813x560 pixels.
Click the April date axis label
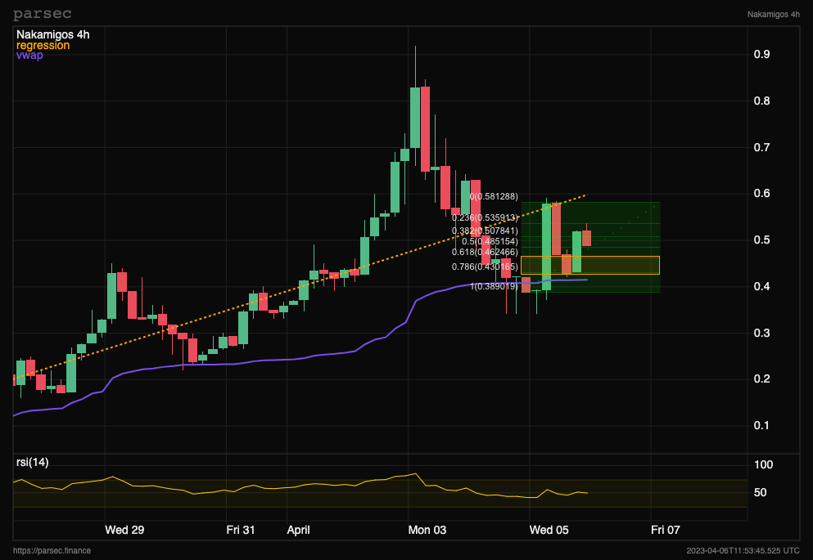[298, 530]
